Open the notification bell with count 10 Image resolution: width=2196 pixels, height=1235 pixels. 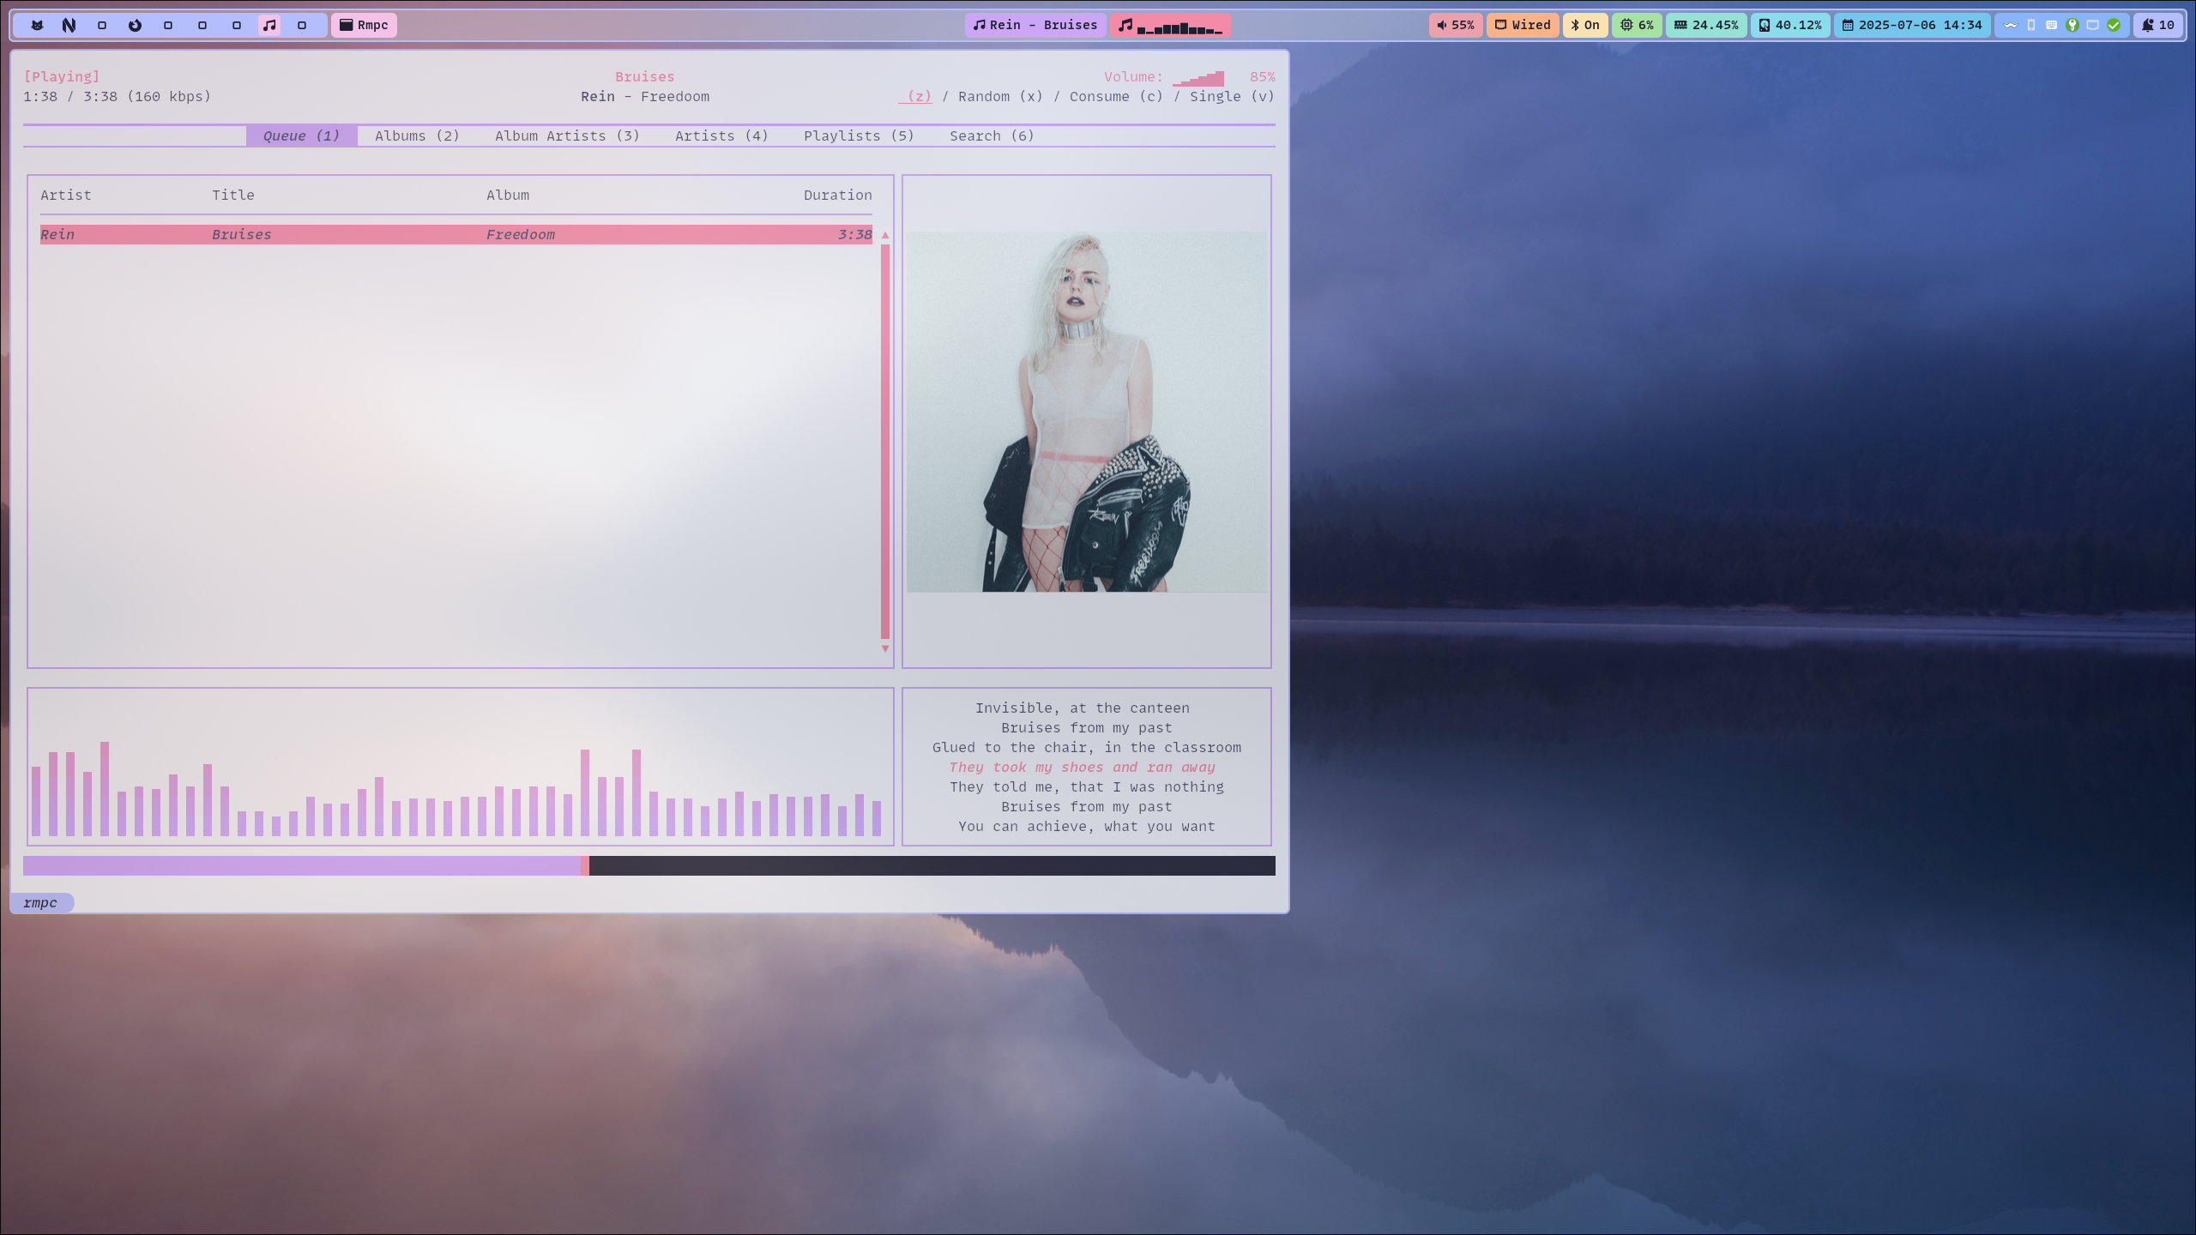tap(2157, 25)
